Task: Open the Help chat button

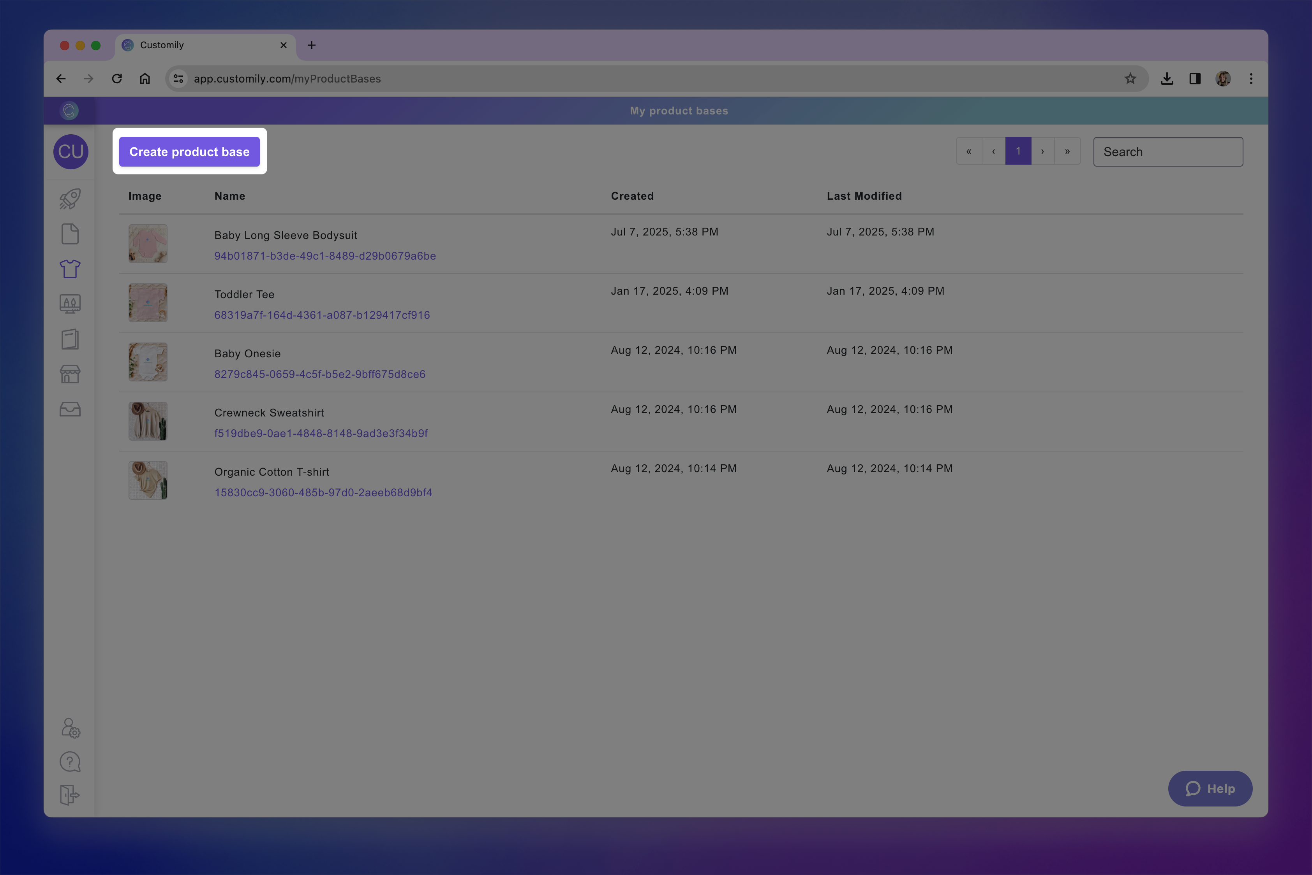Action: coord(1210,789)
